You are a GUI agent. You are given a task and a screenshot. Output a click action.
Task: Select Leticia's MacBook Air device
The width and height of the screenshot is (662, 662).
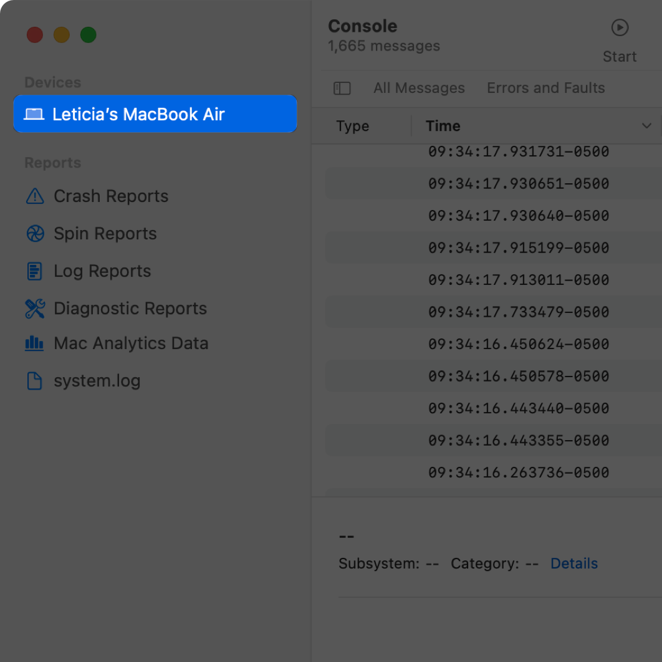[x=155, y=114]
